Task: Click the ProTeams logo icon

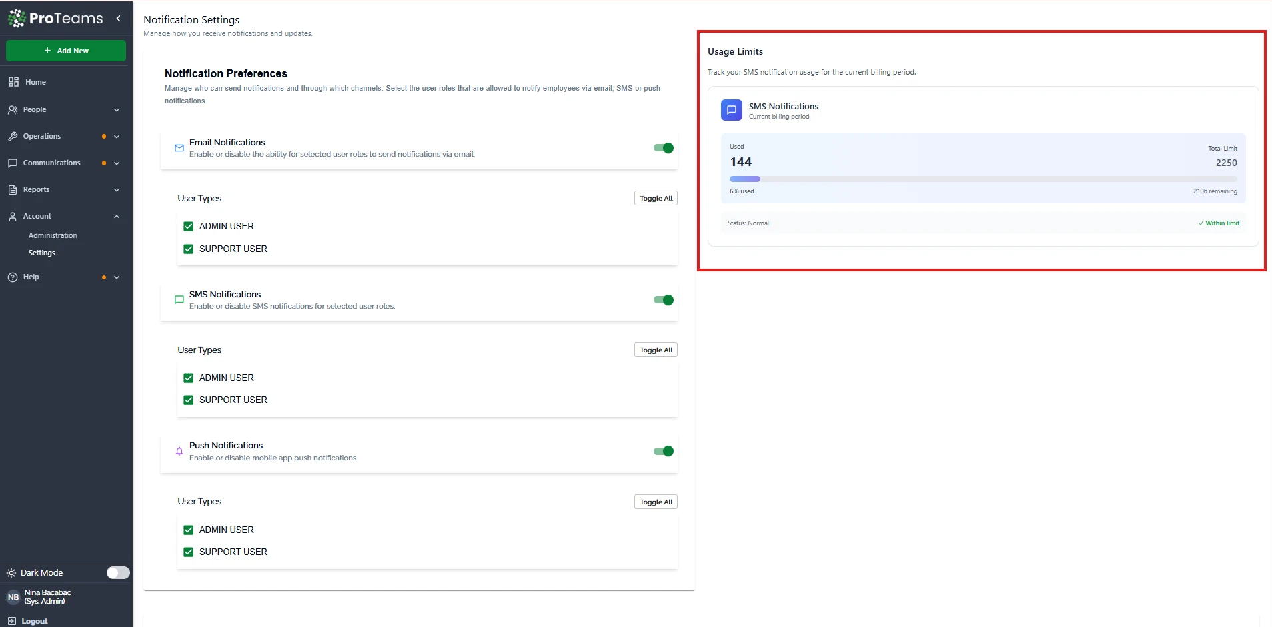Action: point(17,18)
